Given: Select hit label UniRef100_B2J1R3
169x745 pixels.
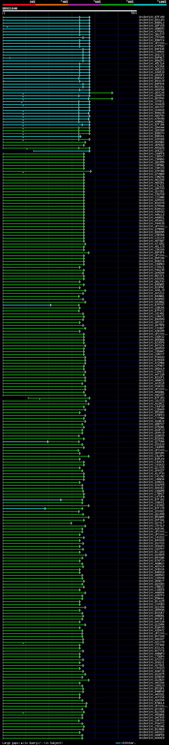Looking at the screenshot, I should coord(152,552).
